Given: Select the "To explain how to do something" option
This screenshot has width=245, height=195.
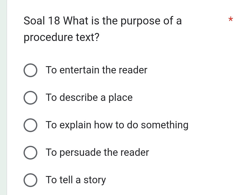Looking at the screenshot, I should [x=30, y=125].
